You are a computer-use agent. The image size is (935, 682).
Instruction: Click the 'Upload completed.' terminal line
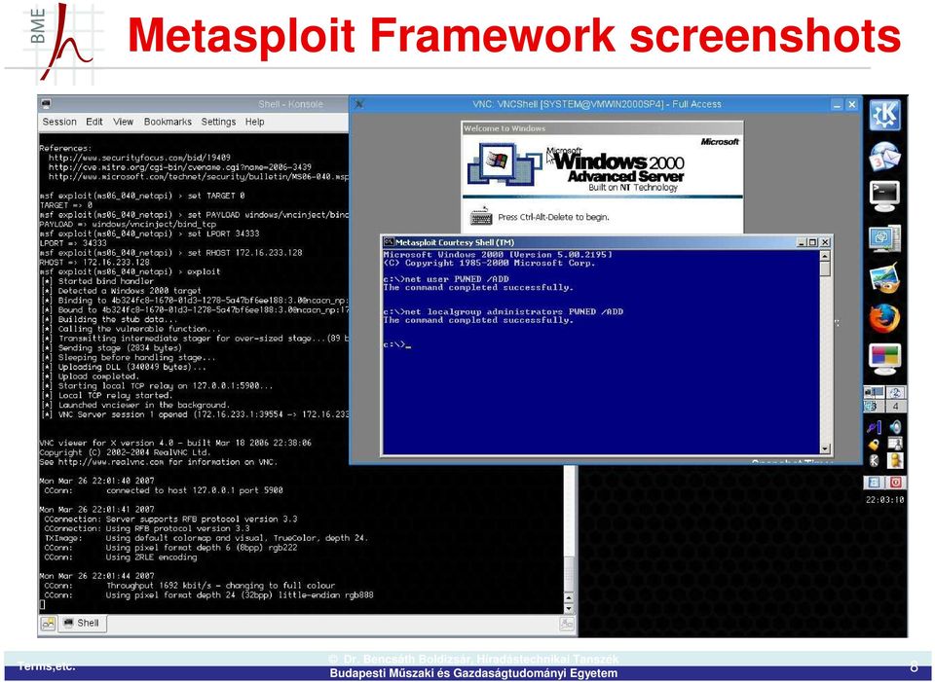[x=90, y=377]
